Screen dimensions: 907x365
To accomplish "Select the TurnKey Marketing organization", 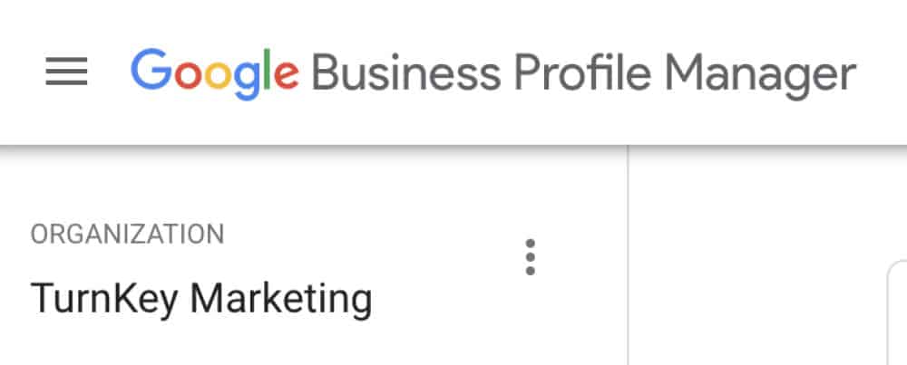I will [201, 299].
